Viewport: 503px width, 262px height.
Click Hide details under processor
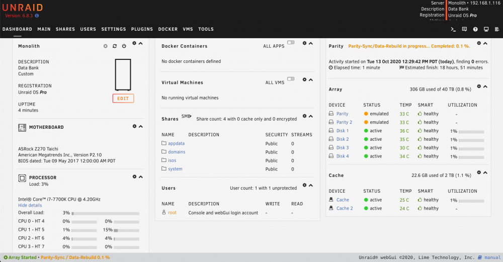[30, 205]
